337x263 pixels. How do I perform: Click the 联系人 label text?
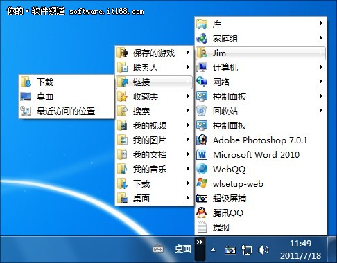[146, 68]
